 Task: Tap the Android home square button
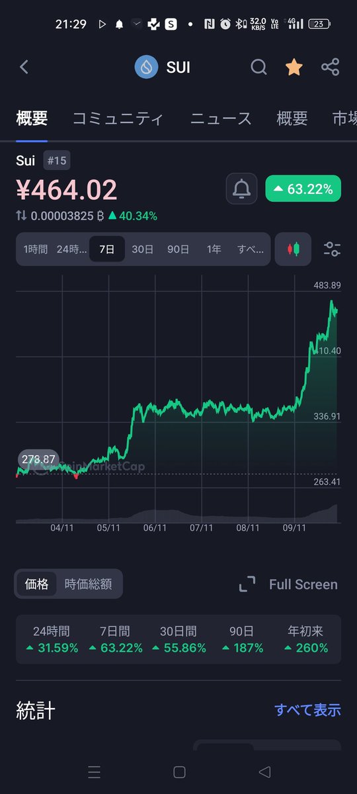tap(178, 772)
